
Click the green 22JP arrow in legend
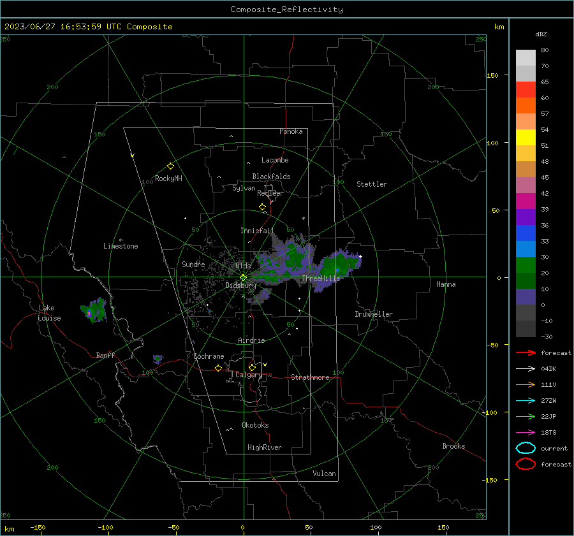[526, 416]
